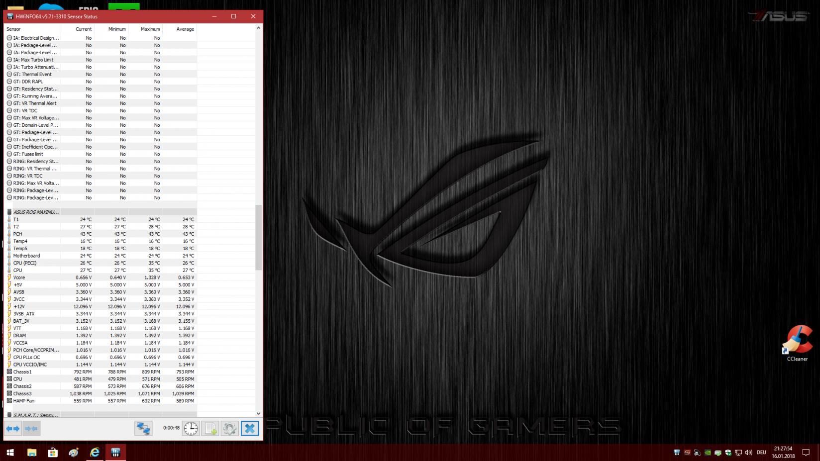The height and width of the screenshot is (461, 820).
Task: Click the Minimum column header
Action: coord(111,29)
